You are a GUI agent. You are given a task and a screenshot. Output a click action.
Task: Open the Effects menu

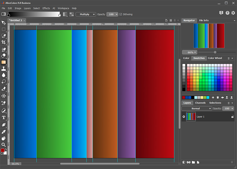[46, 8]
